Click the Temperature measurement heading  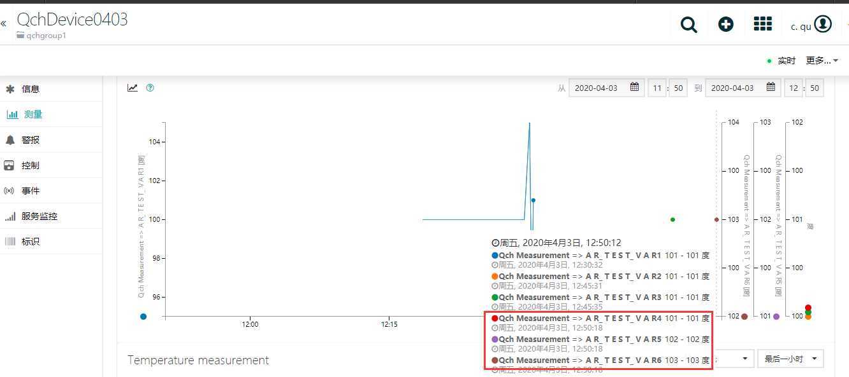pos(198,360)
